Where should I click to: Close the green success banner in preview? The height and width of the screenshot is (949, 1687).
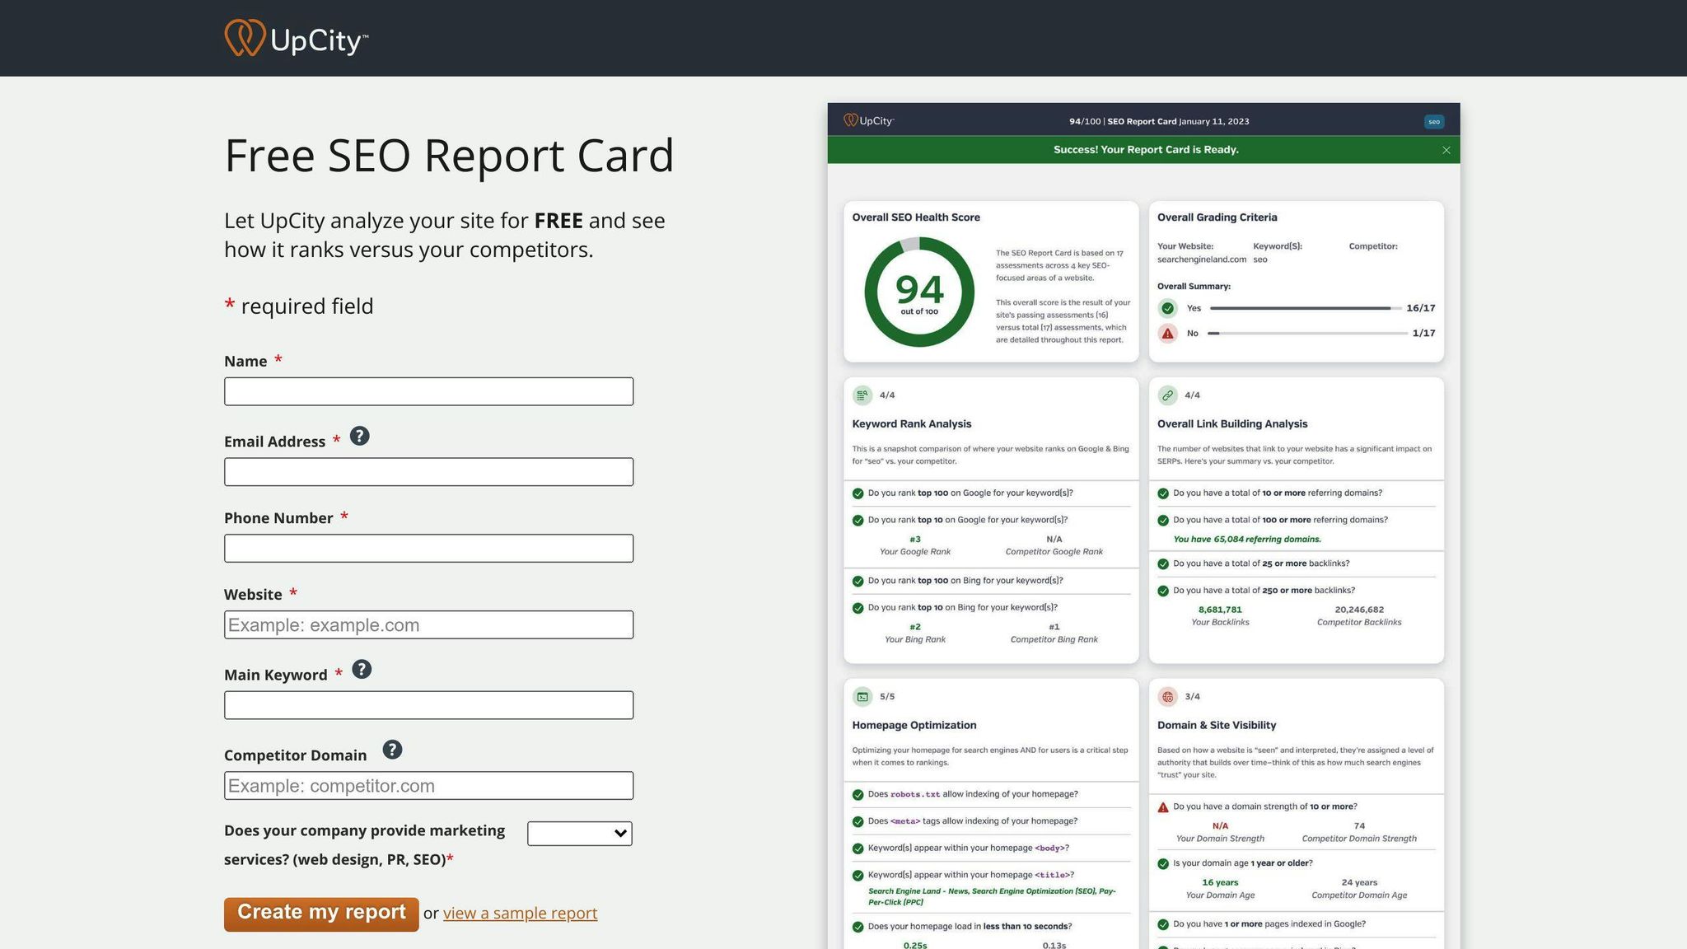[1446, 150]
